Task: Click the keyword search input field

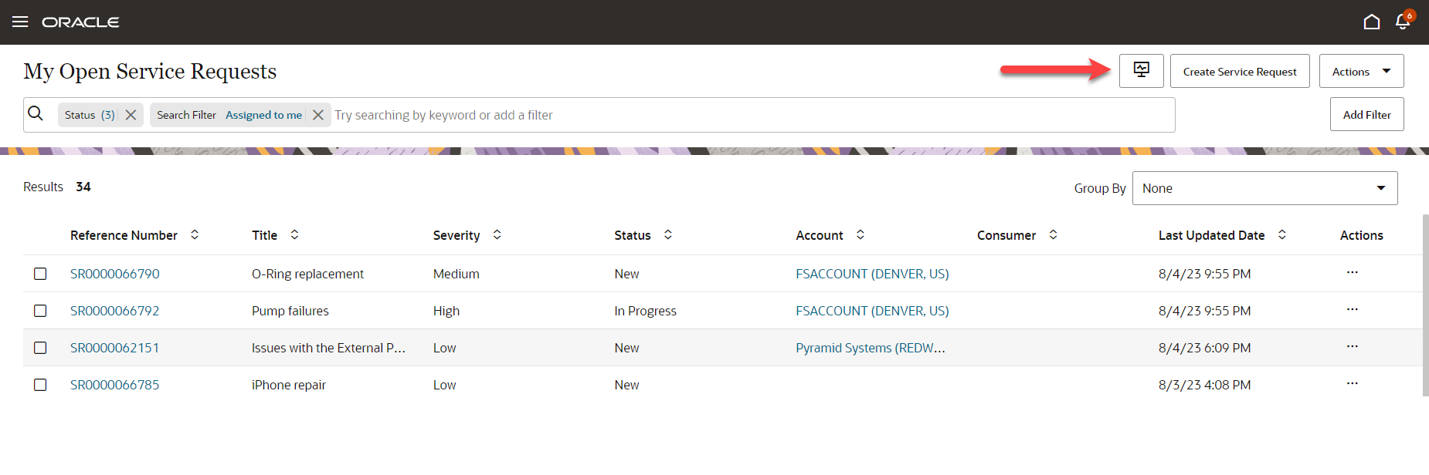Action: click(749, 115)
